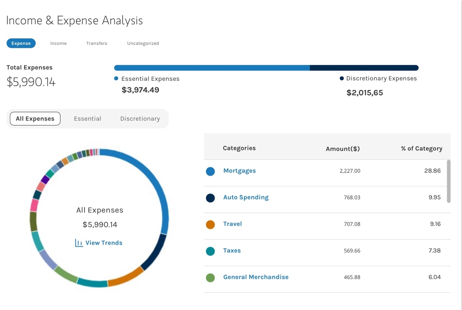Click the Essential Expenses legend bullet
The image size is (462, 310).
pyautogui.click(x=116, y=79)
